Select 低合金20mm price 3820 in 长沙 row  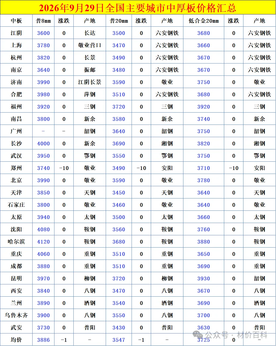click(x=204, y=144)
